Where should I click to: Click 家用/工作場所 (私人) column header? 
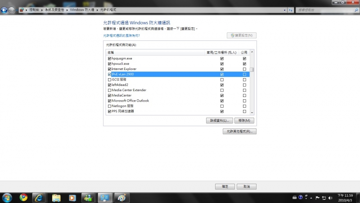[221, 53]
